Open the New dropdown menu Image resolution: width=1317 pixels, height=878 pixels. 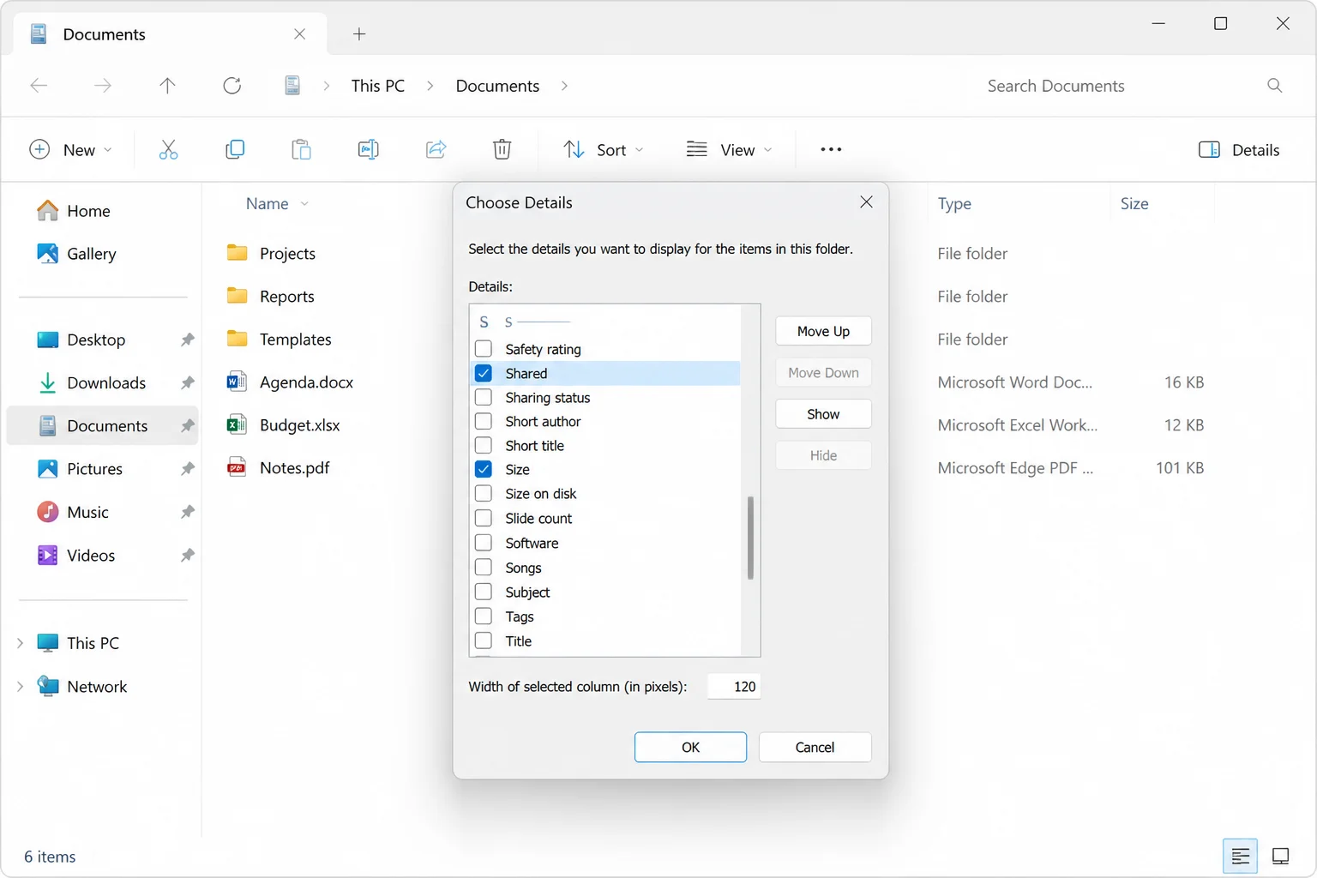pos(70,150)
